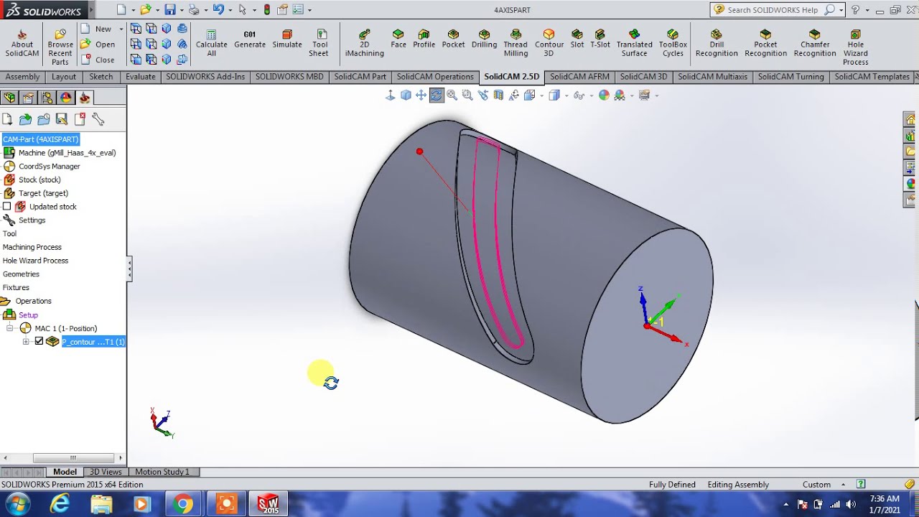Click the Section View icon

[x=498, y=95]
